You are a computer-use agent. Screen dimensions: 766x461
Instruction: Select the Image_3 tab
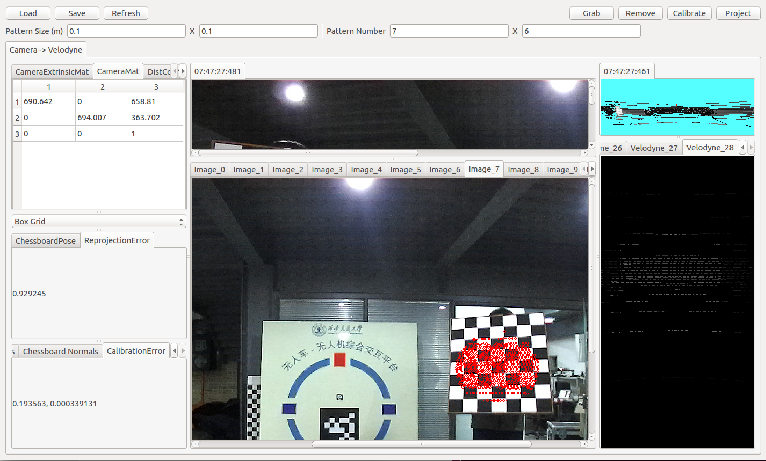[327, 170]
